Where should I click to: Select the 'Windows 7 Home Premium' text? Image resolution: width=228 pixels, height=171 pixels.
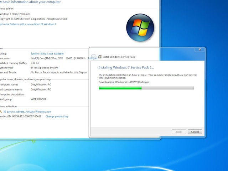[15, 14]
